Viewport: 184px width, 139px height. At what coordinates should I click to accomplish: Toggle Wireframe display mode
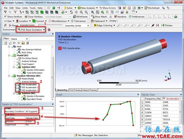(80, 17)
